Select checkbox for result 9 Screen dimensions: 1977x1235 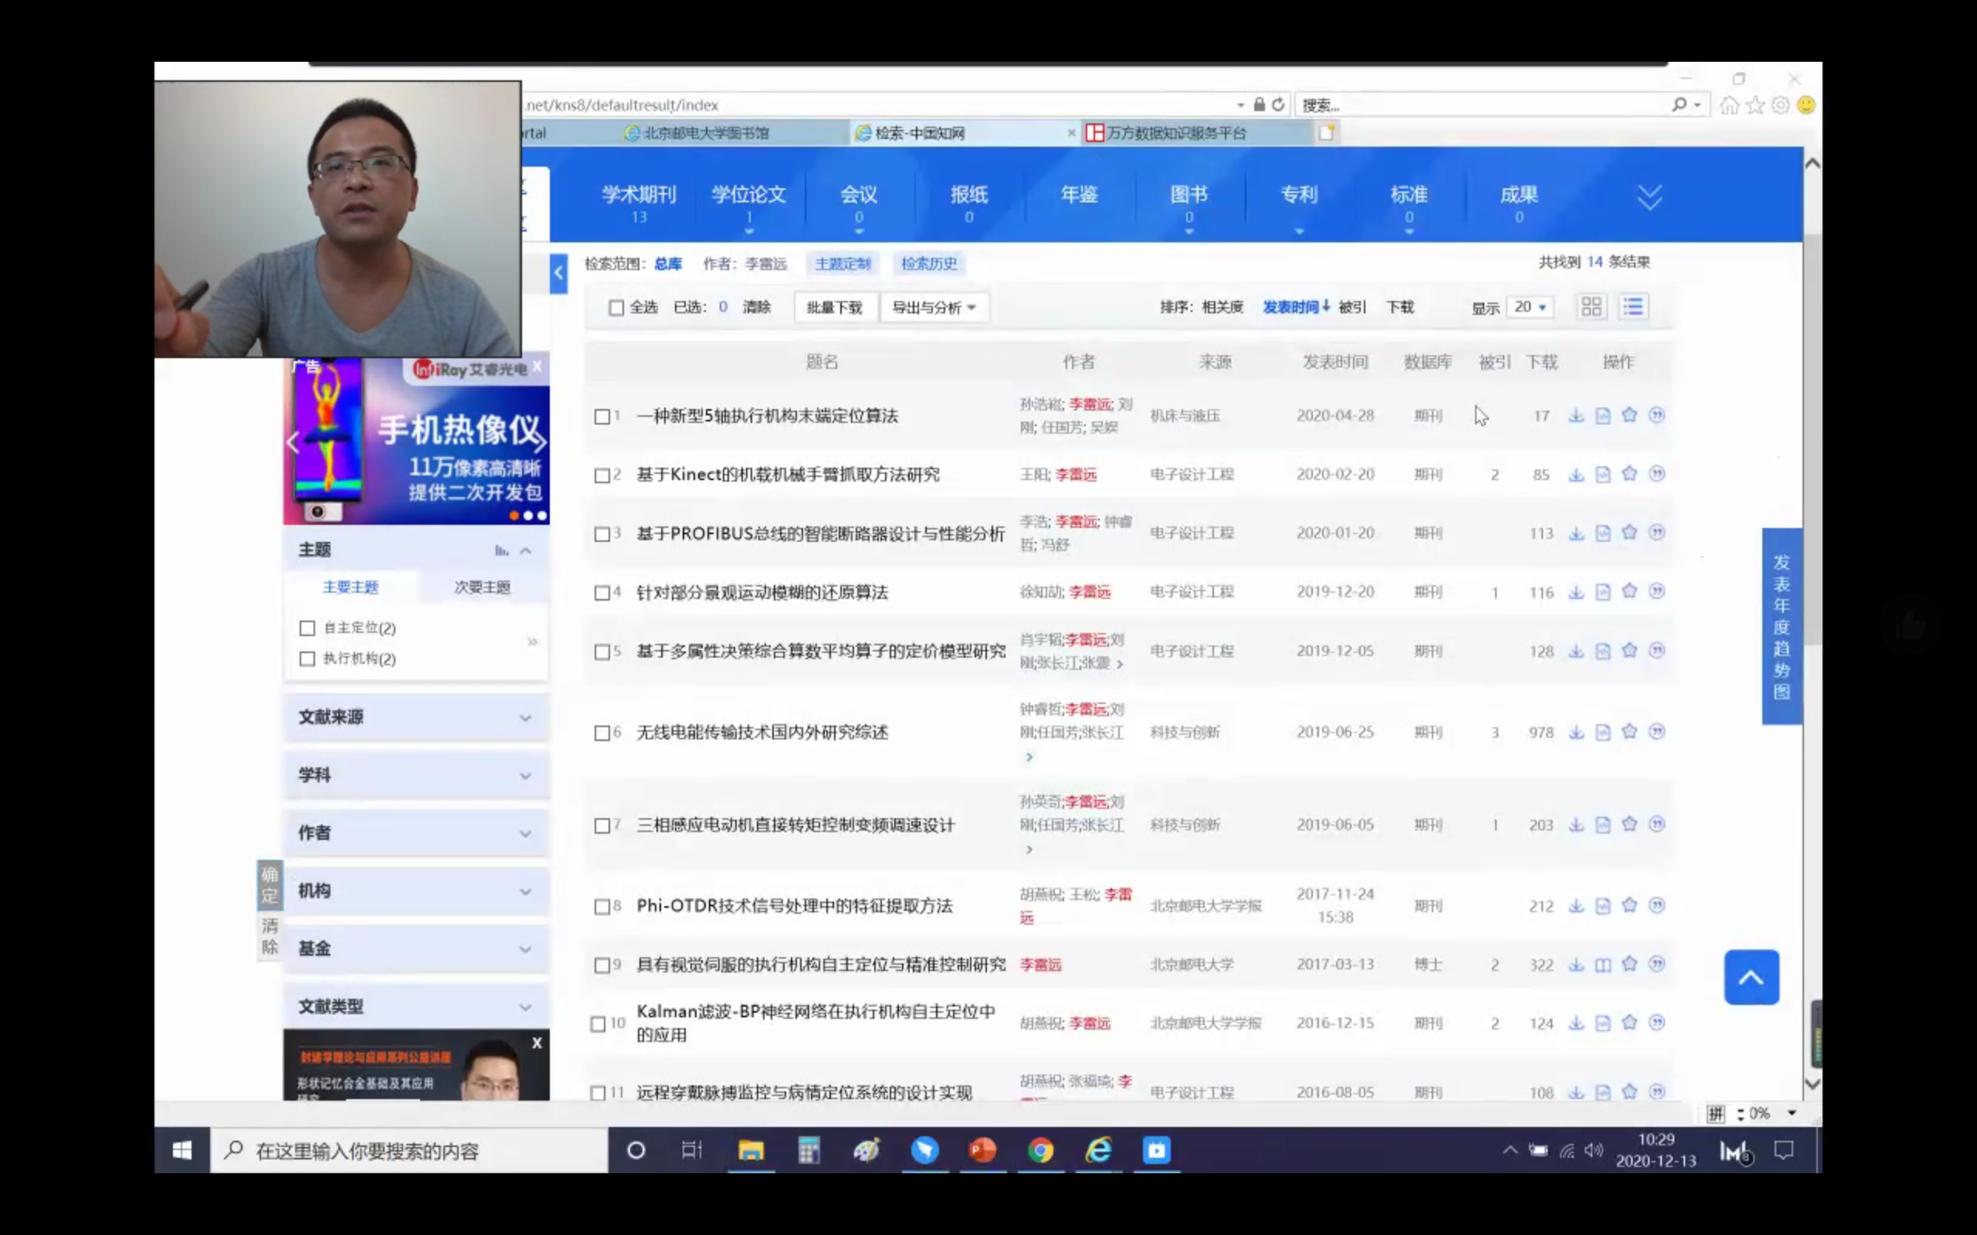[602, 966]
